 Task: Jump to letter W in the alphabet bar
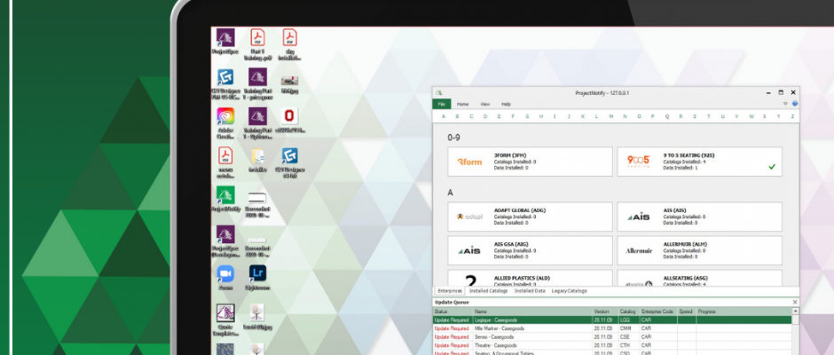click(x=751, y=116)
